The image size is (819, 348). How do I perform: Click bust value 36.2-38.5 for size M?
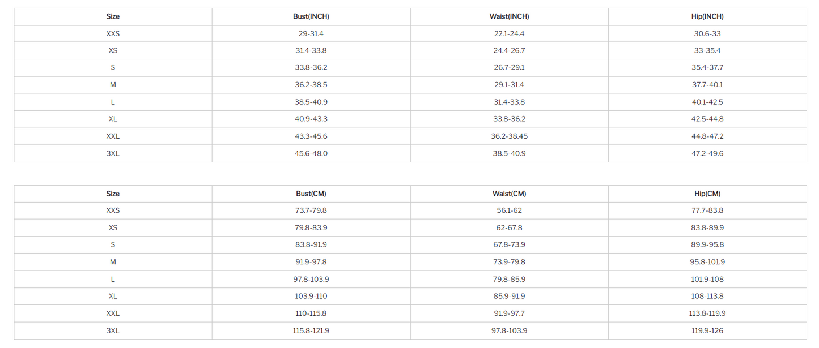click(311, 85)
